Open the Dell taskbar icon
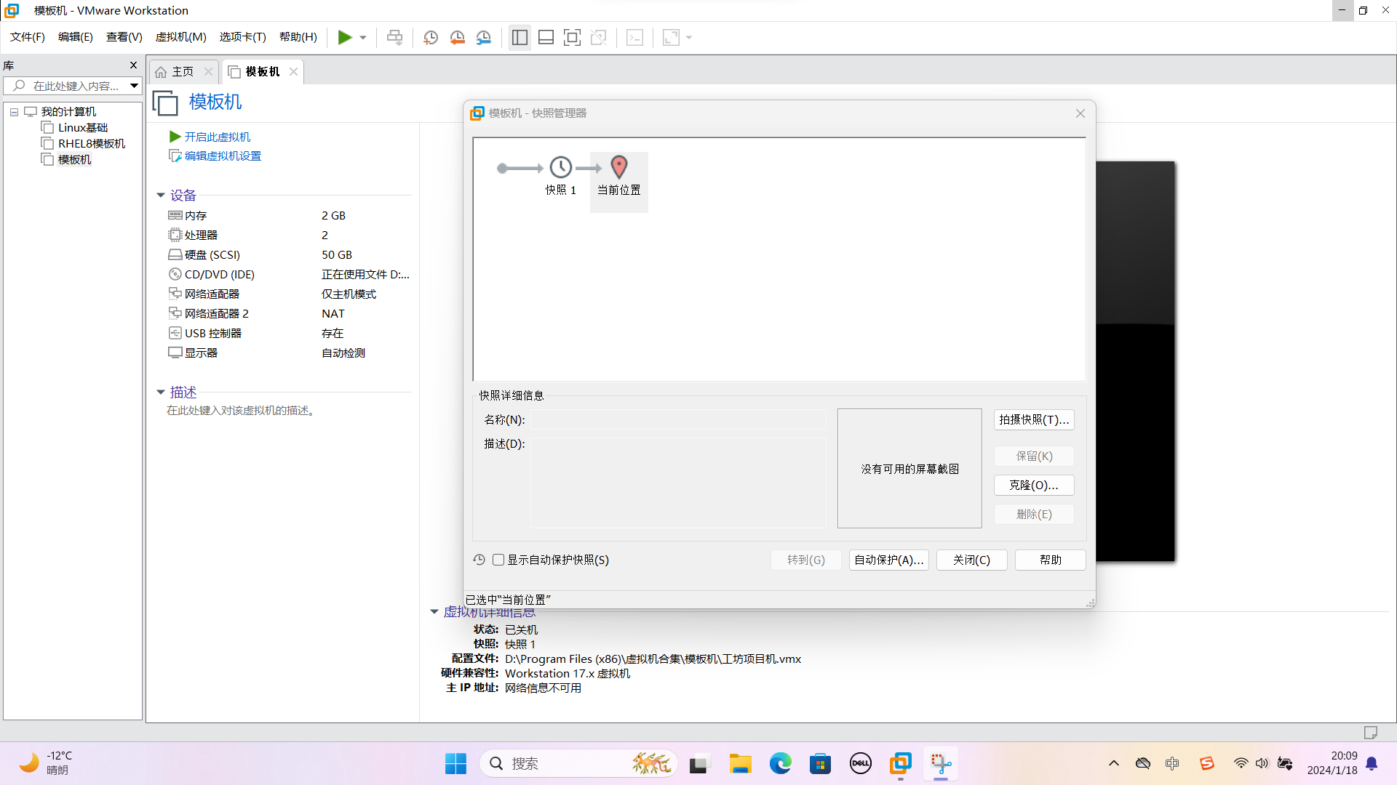 (x=860, y=764)
